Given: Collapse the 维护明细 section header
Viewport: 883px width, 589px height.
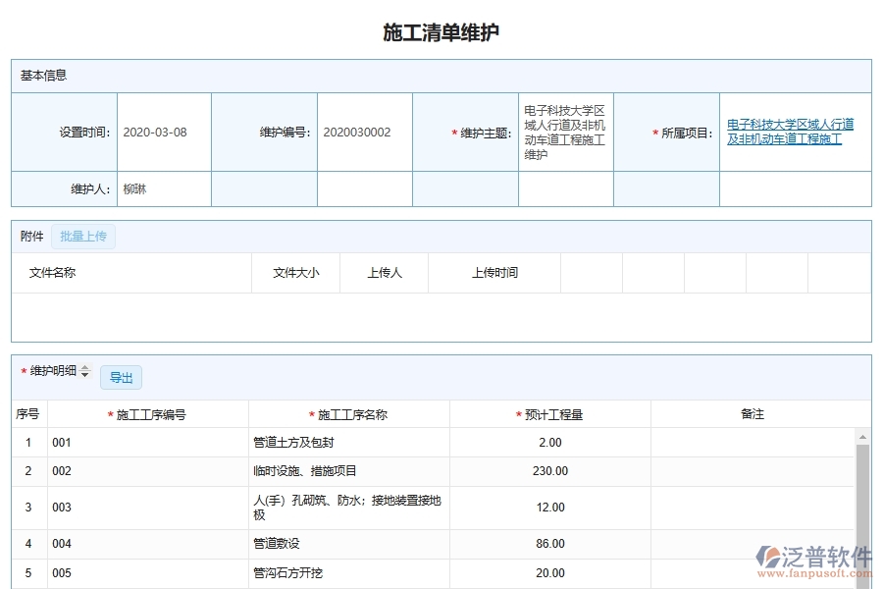Looking at the screenshot, I should coord(51,372).
